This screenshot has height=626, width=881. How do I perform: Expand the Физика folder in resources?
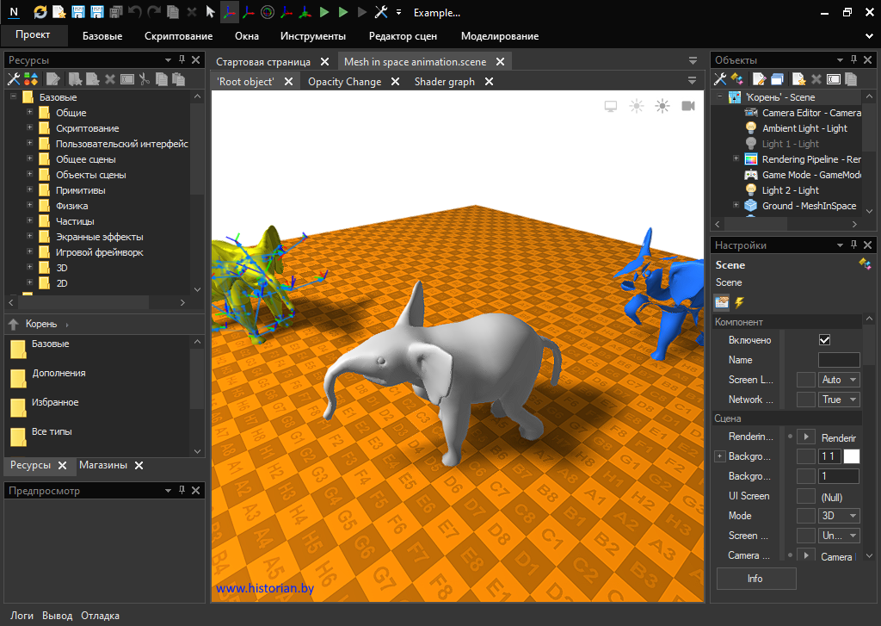click(x=30, y=206)
